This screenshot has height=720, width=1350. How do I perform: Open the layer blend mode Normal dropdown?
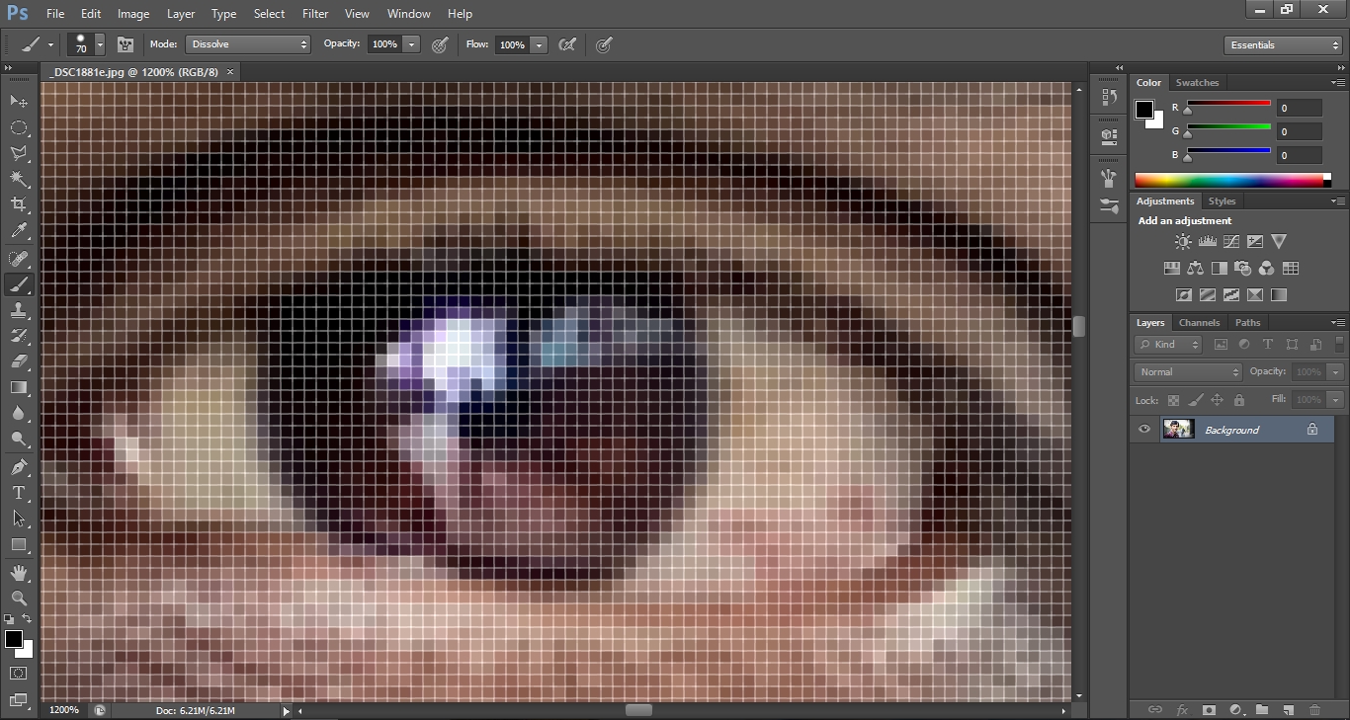[1188, 371]
